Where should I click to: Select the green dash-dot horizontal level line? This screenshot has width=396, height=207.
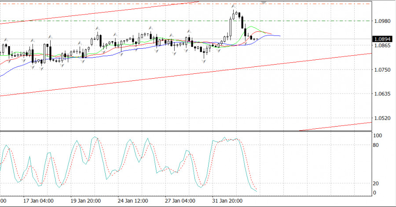pyautogui.click(x=186, y=21)
